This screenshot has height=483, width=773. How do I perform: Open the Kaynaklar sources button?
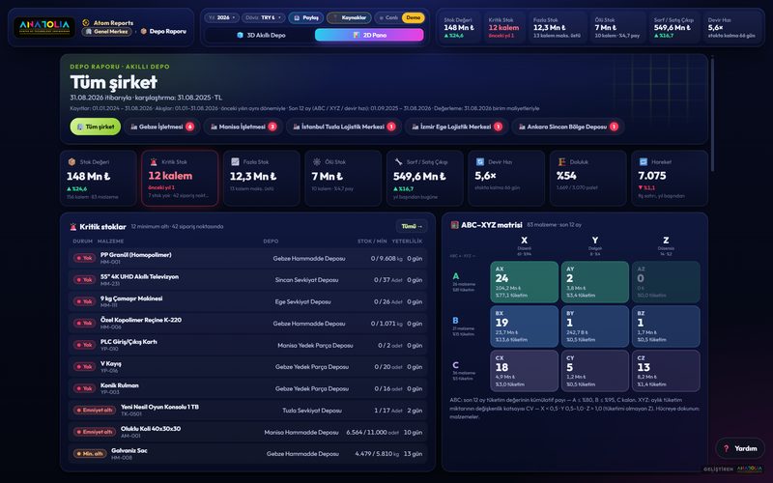(349, 17)
